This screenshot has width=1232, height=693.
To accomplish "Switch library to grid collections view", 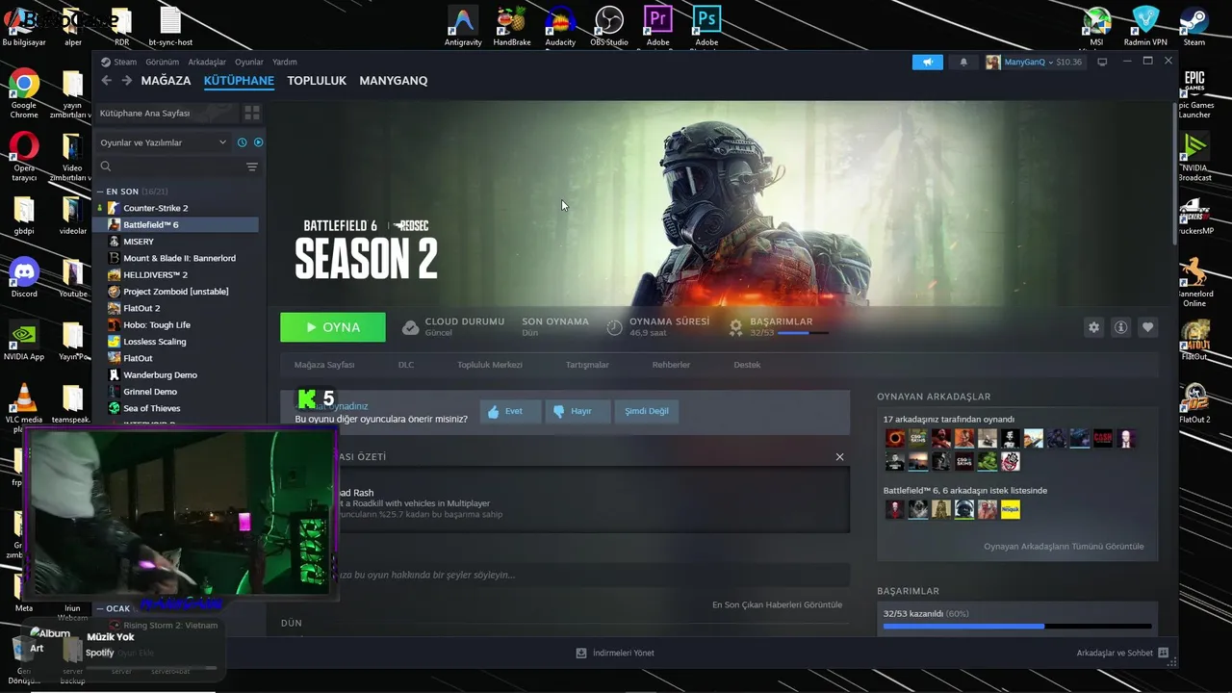I will point(252,113).
